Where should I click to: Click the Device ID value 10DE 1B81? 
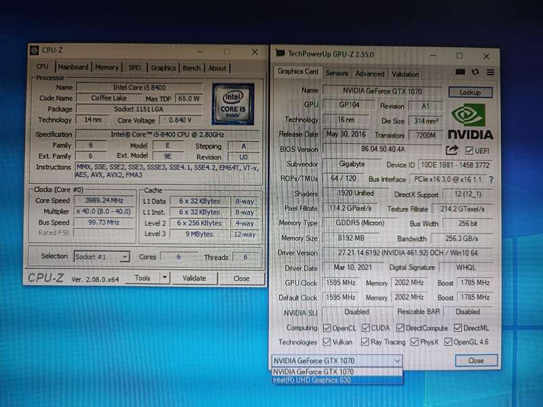pyautogui.click(x=455, y=165)
